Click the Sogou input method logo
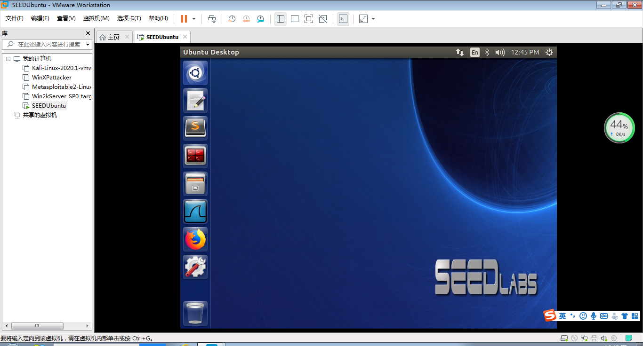643x346 pixels. (x=550, y=316)
